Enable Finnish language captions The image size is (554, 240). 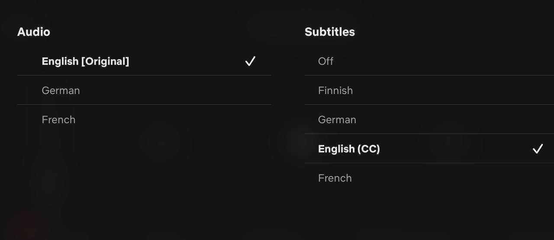tap(335, 90)
